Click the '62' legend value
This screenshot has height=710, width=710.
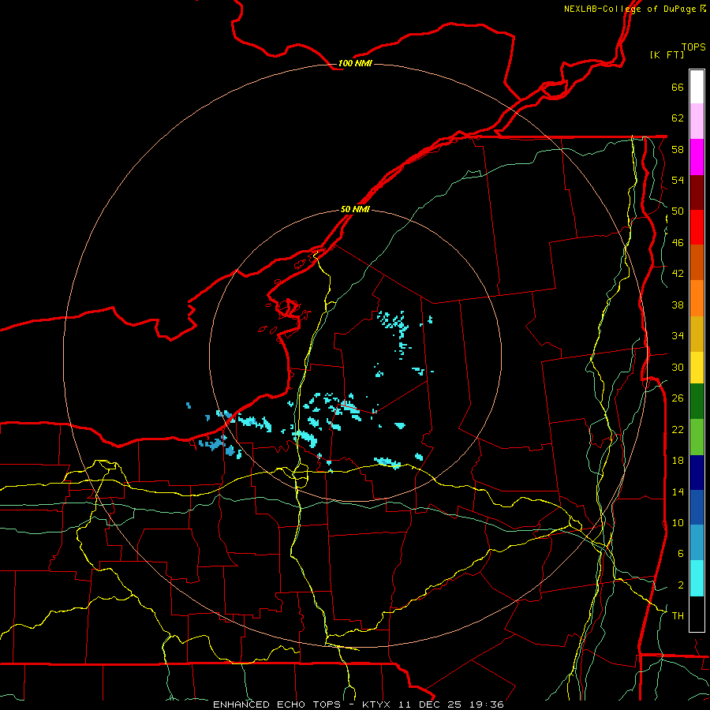(678, 118)
